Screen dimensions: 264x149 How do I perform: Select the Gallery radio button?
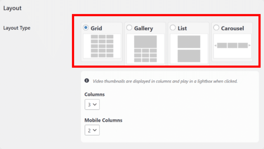click(129, 28)
